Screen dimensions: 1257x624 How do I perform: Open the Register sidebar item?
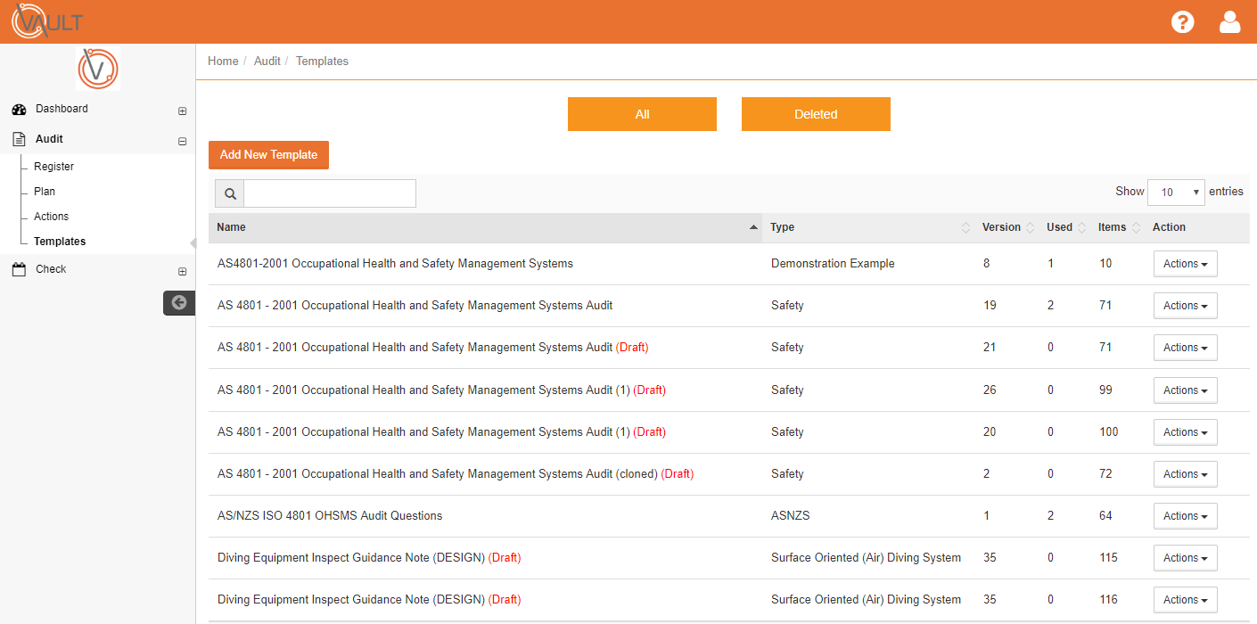[x=53, y=167]
